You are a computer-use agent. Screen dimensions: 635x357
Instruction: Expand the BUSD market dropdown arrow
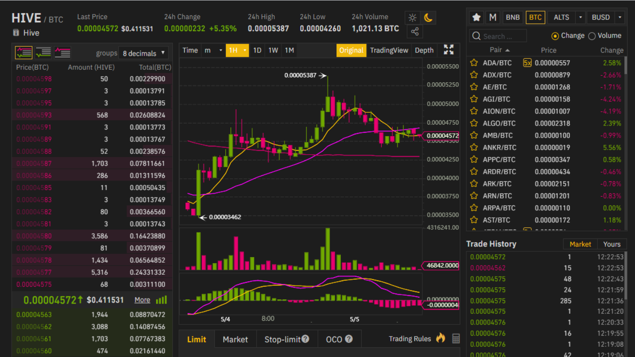click(619, 17)
